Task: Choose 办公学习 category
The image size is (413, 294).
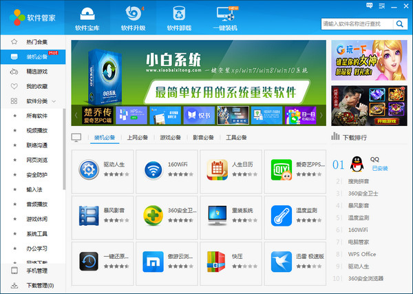Action: [36, 249]
